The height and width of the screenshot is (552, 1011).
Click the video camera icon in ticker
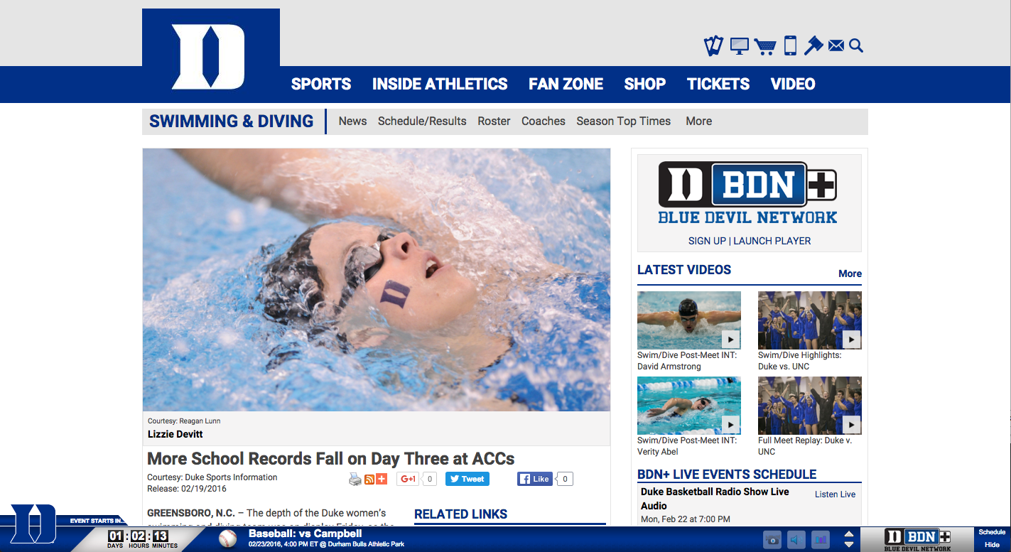(x=772, y=540)
